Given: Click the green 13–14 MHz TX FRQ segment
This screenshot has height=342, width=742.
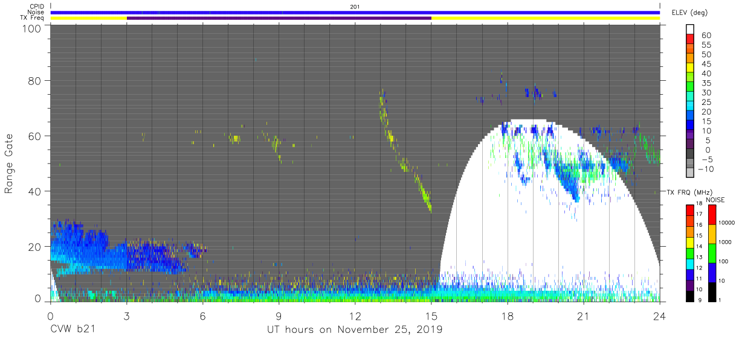Looking at the screenshot, I should pos(689,253).
